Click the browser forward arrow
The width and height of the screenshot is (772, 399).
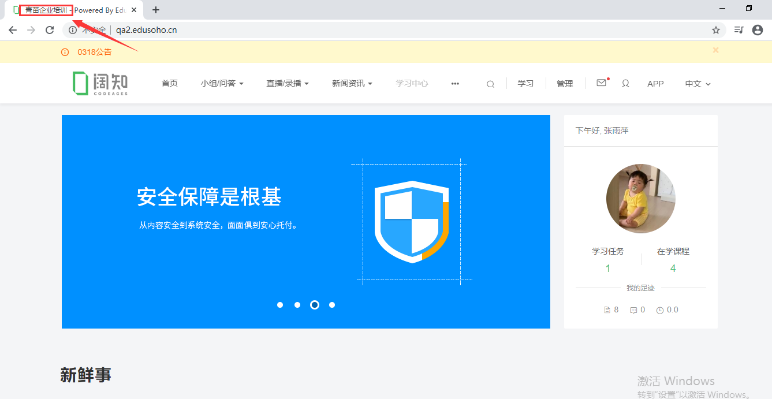coord(31,30)
